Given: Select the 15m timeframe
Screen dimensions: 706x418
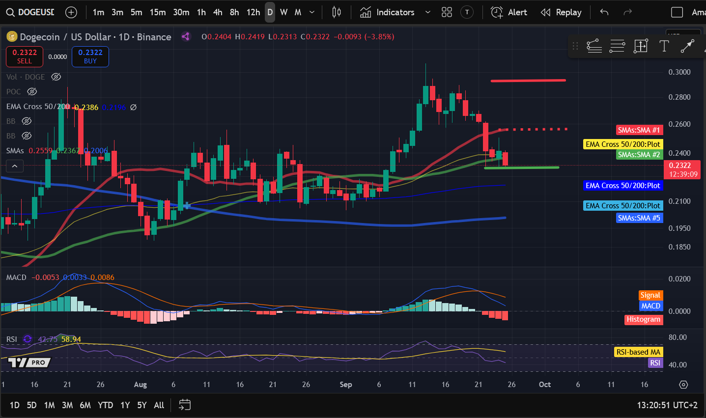Looking at the screenshot, I should pyautogui.click(x=158, y=12).
